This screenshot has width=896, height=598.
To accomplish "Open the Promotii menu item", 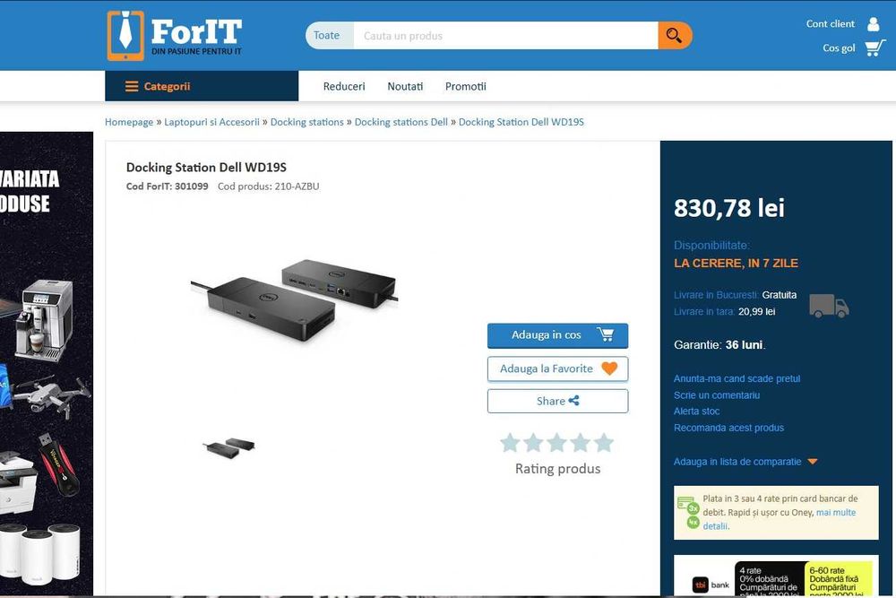I will click(x=466, y=86).
